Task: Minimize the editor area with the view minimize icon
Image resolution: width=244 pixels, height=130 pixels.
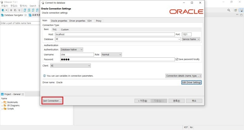Action: pos(237,15)
